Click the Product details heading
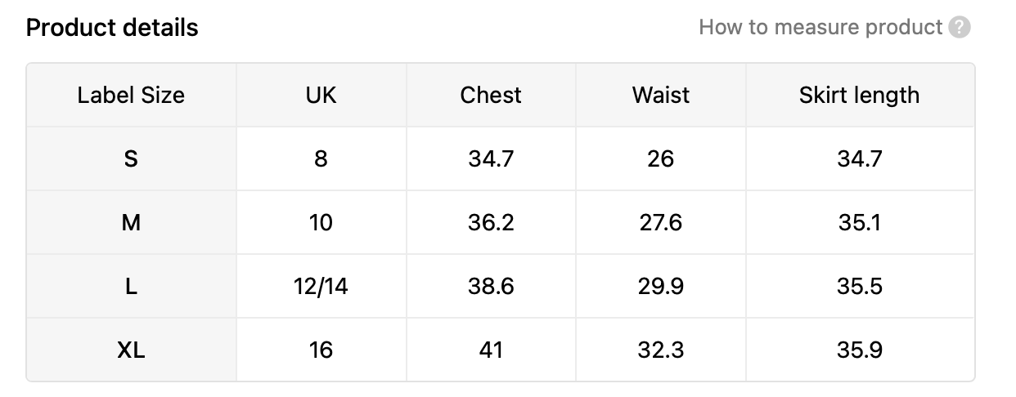The image size is (1016, 397). (112, 28)
